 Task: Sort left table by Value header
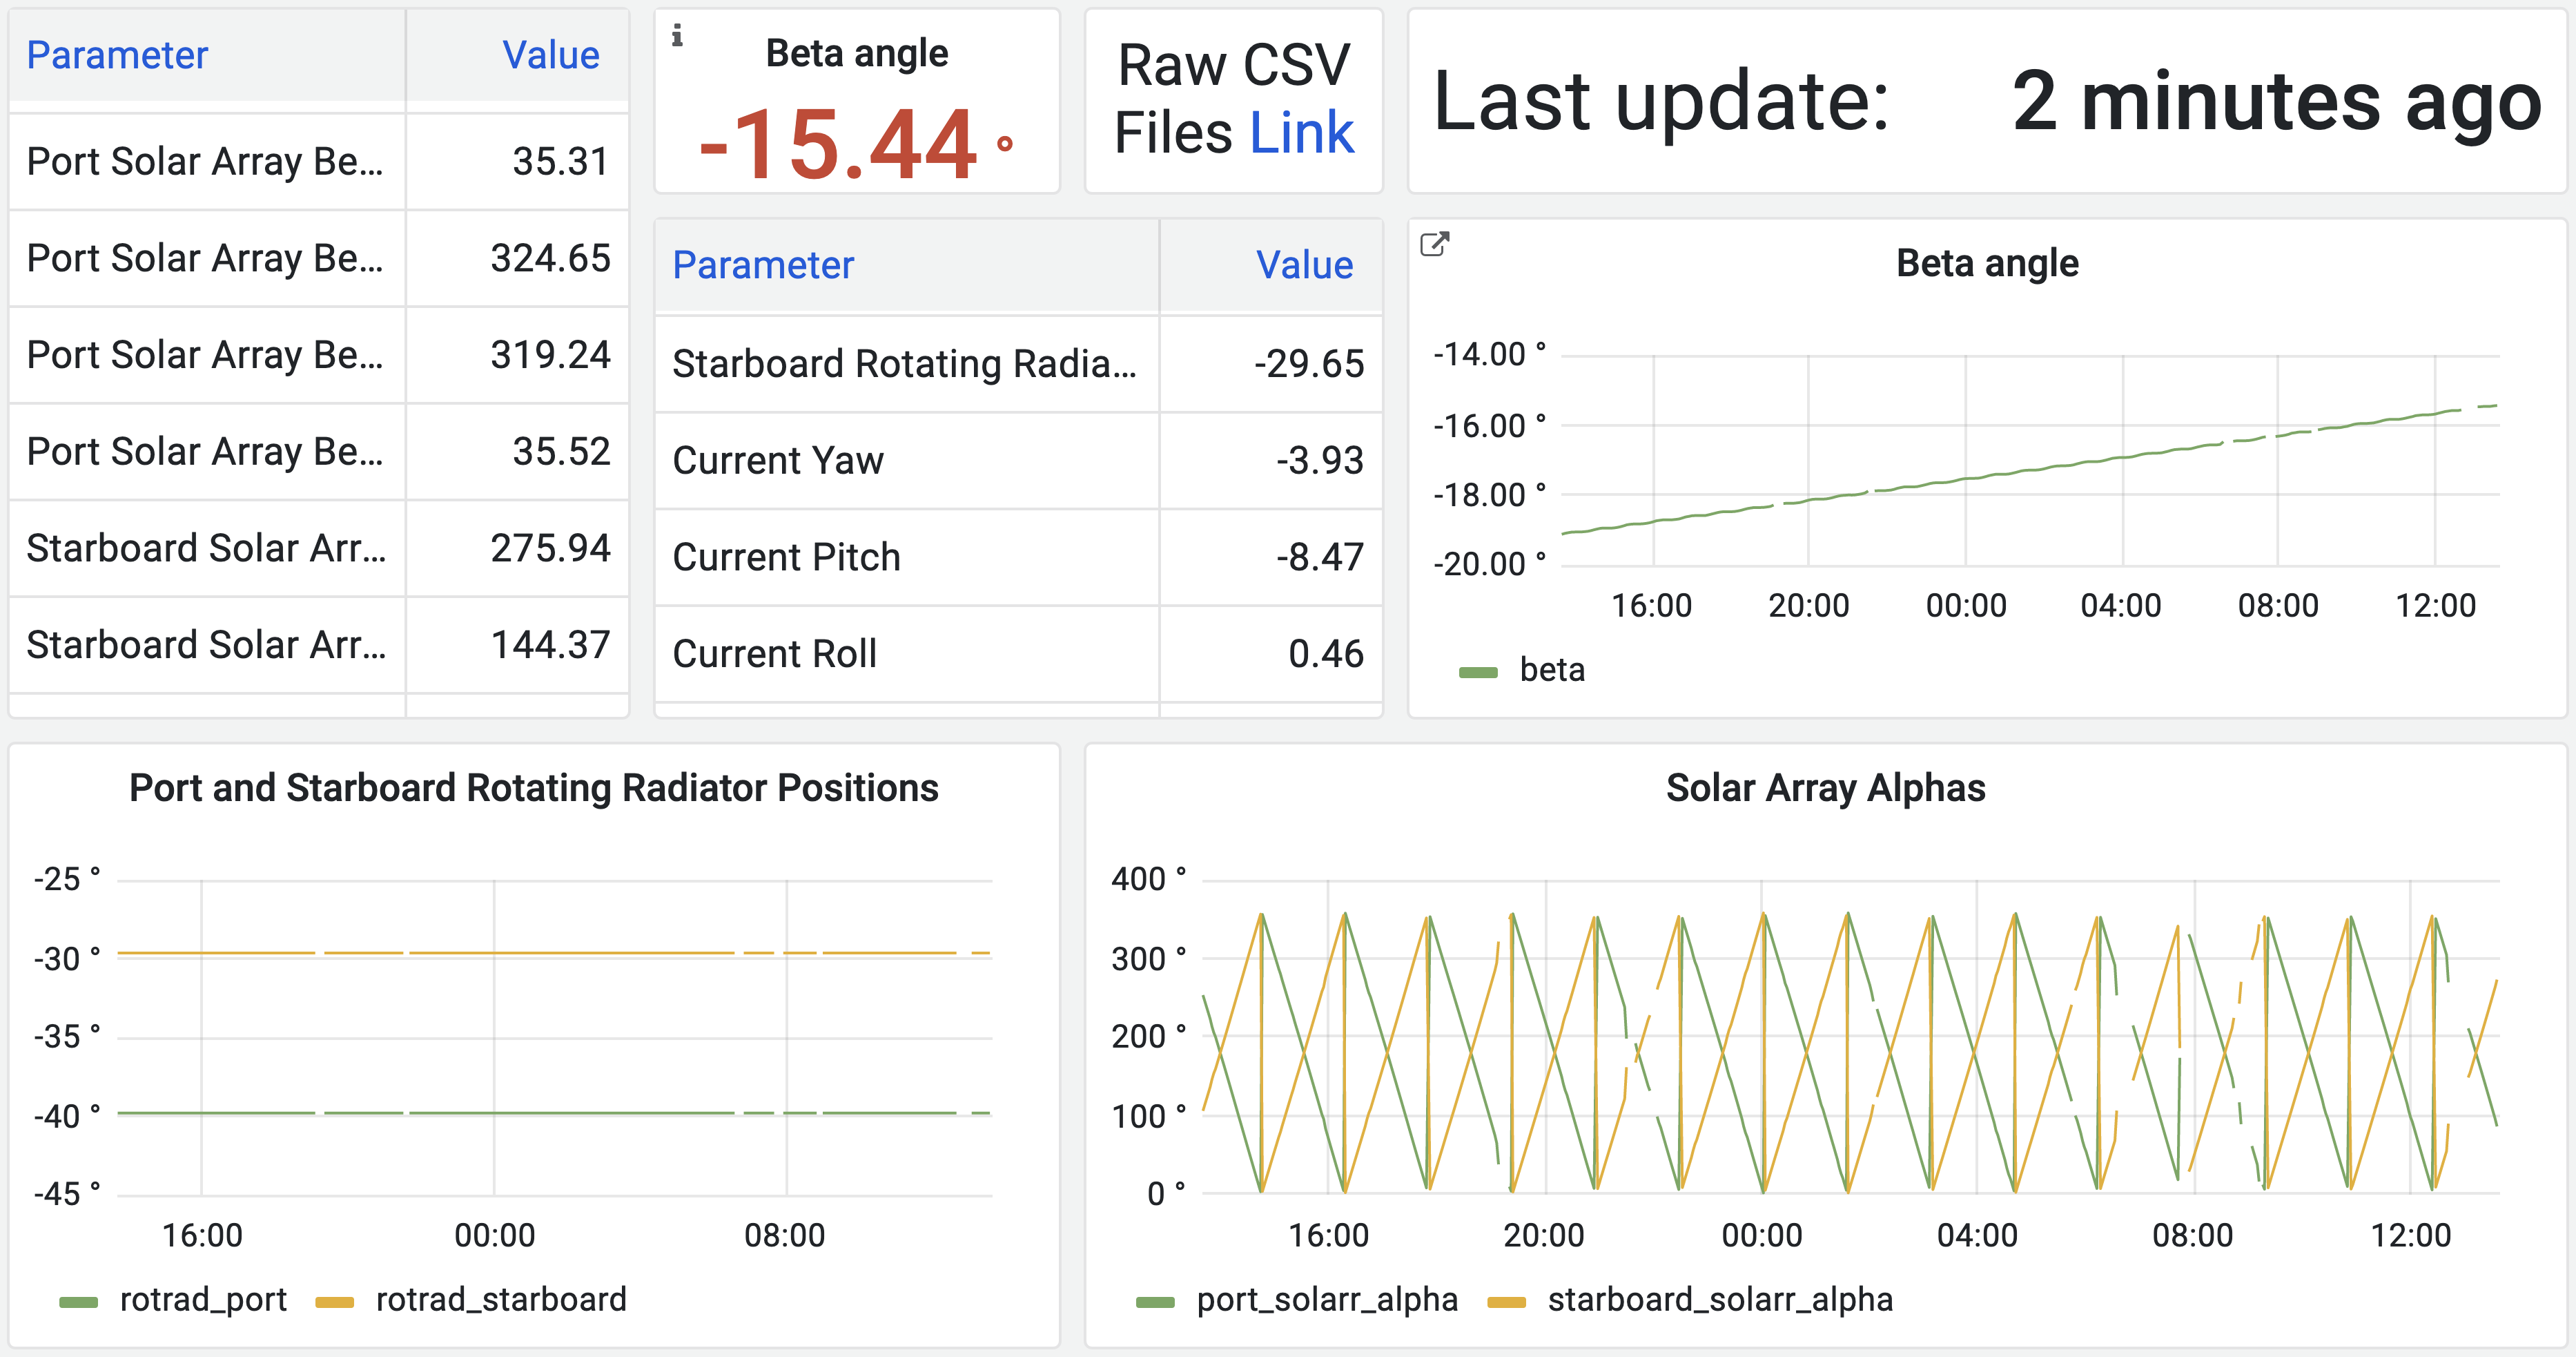coord(550,55)
